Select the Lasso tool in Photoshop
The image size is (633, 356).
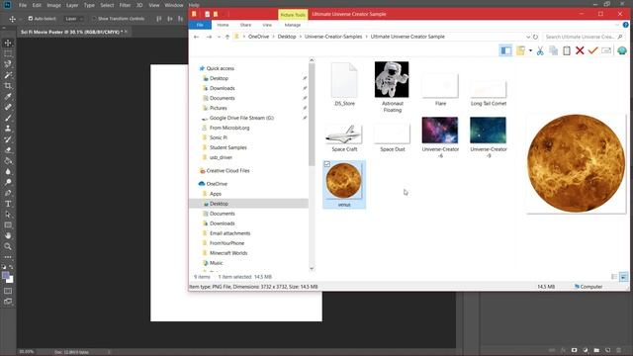pyautogui.click(x=8, y=64)
